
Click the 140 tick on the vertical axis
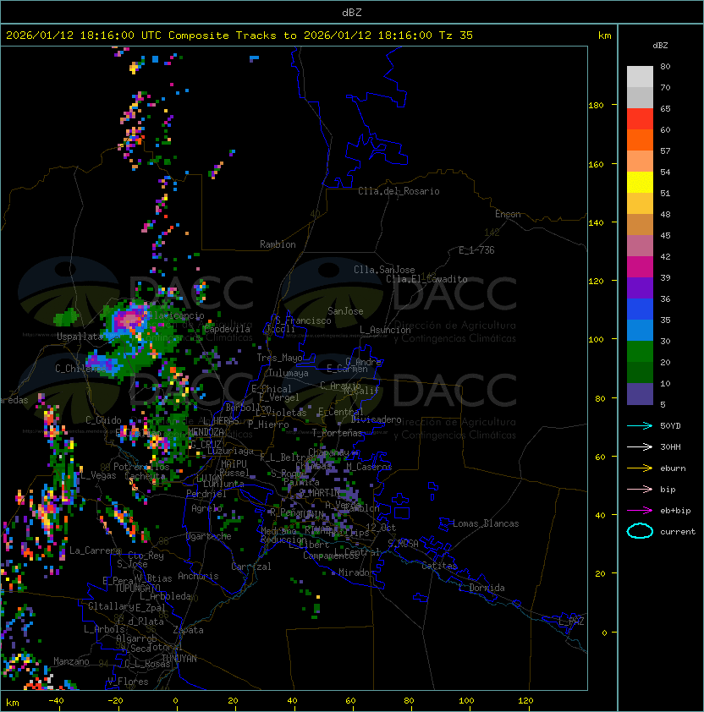(x=596, y=222)
